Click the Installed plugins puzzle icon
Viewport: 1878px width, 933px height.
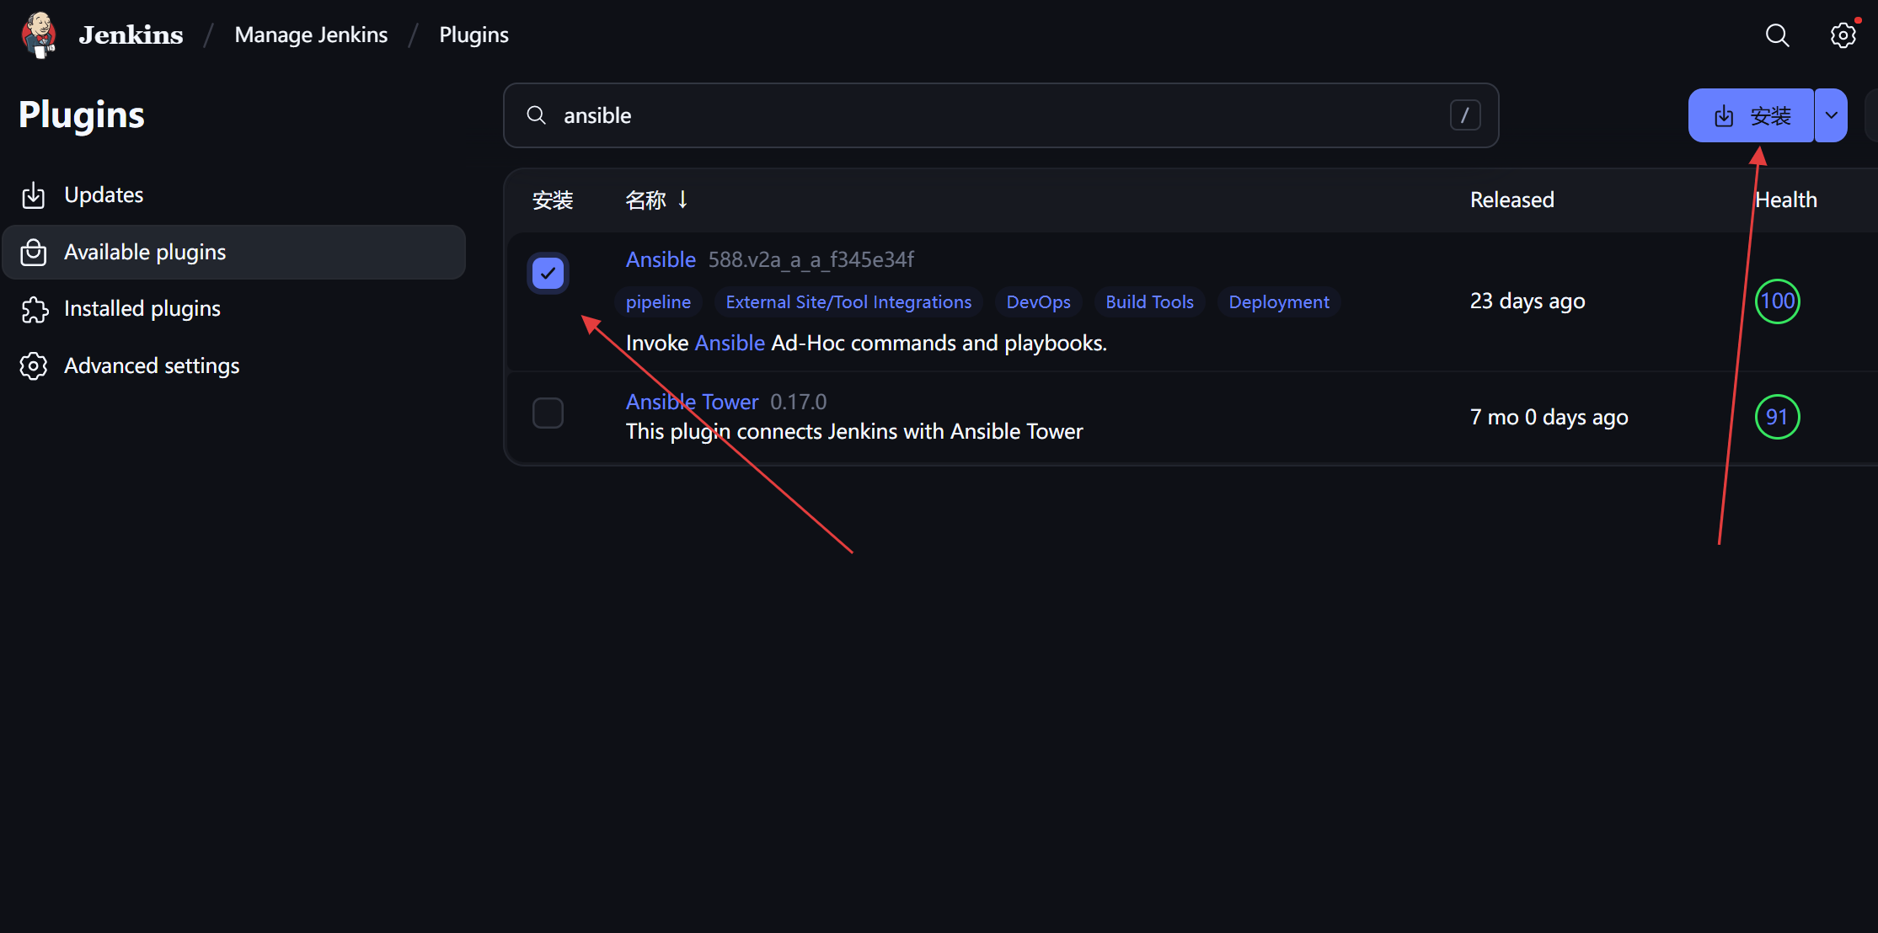[34, 309]
